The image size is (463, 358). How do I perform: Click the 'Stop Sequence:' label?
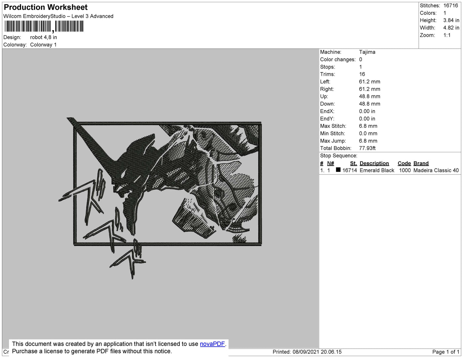point(339,156)
